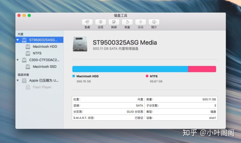
Task: Click the Flash Player volume icon
Action: 28,87
